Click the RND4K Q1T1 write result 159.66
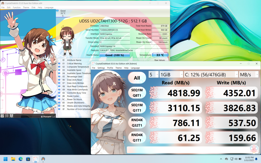Screen dimensions: 261x163 tap(231, 138)
